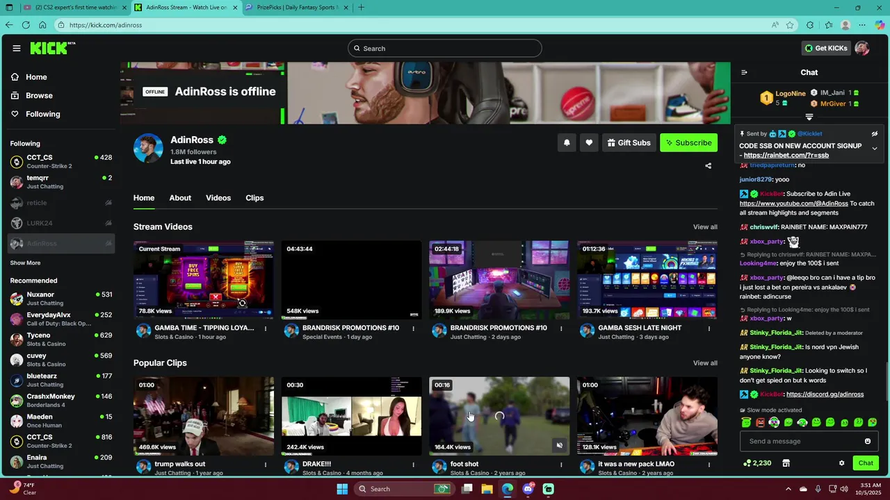890x500 pixels.
Task: Collapse the chat panel
Action: (x=744, y=72)
